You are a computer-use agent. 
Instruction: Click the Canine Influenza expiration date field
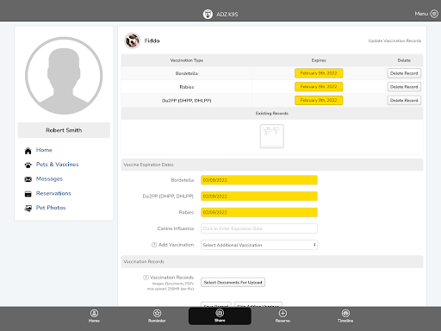click(259, 228)
